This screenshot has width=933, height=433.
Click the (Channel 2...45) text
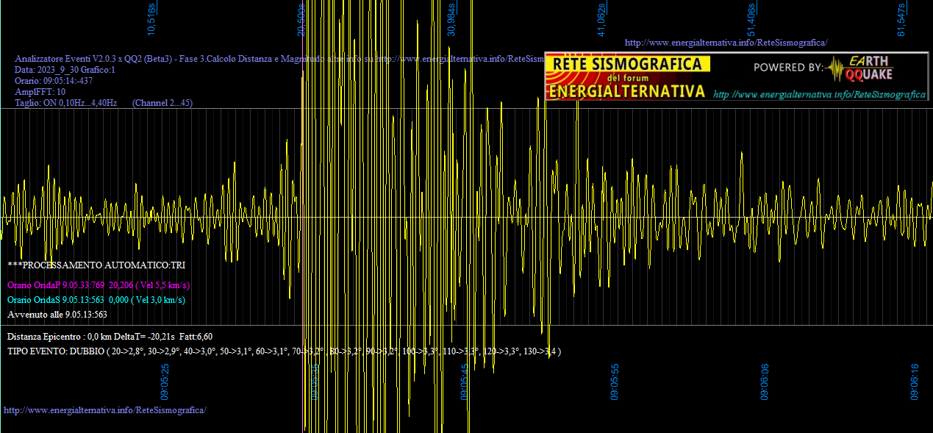click(x=162, y=103)
